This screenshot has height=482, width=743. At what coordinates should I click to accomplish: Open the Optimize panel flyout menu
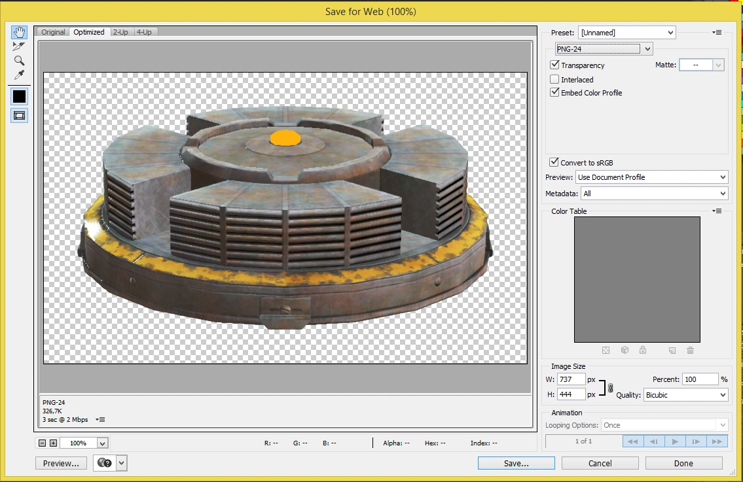[x=717, y=33]
